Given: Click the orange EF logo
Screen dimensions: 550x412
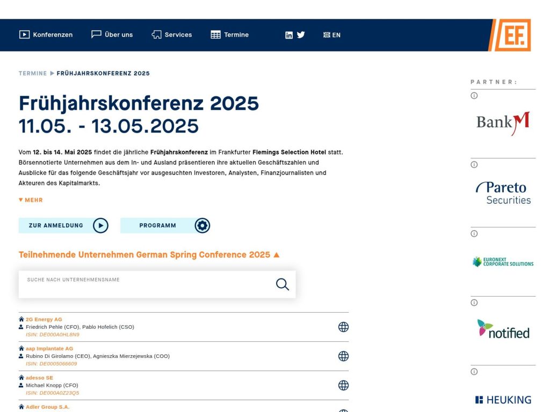Looking at the screenshot, I should [x=515, y=35].
